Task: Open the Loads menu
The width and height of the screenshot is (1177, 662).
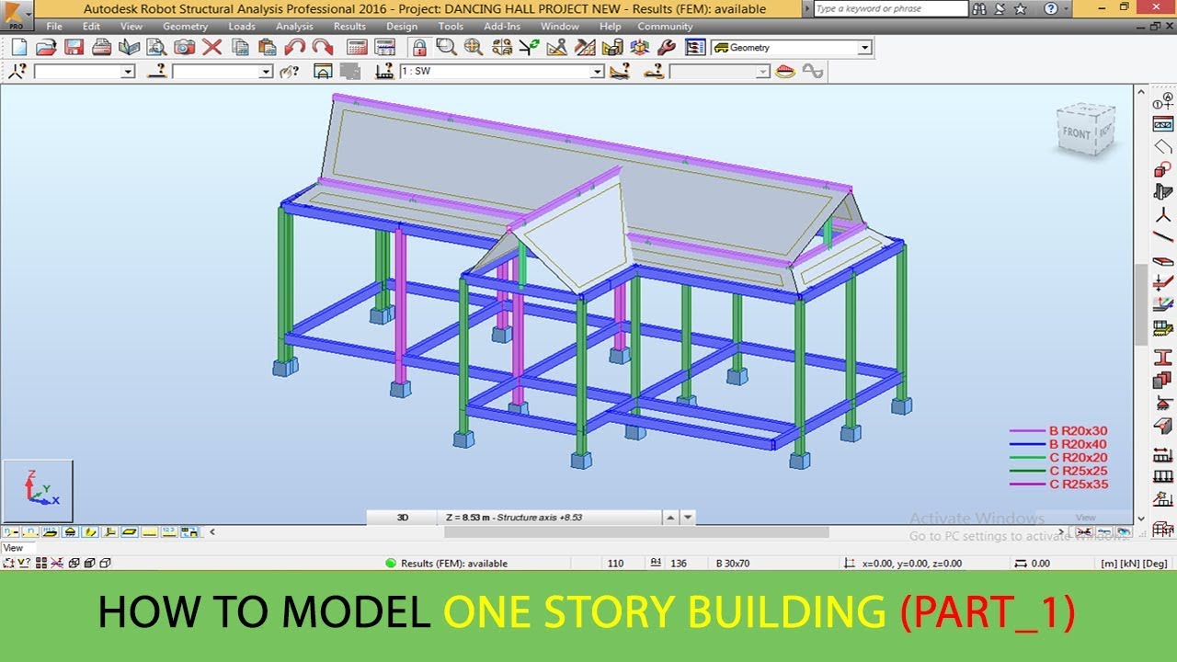Action: coord(242,27)
